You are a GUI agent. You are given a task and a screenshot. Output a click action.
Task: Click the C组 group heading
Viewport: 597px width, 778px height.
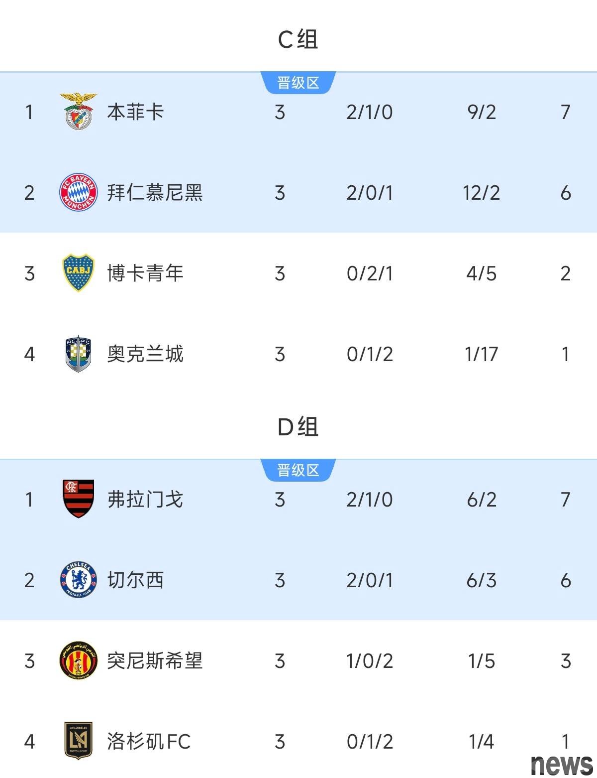tap(298, 39)
